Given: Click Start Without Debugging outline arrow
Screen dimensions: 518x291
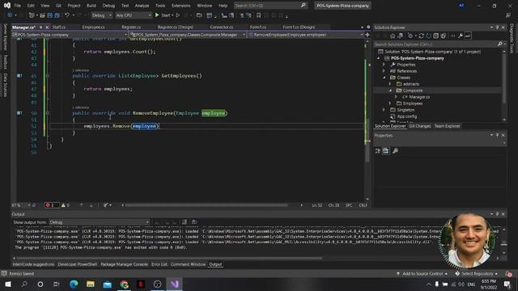Looking at the screenshot, I should 178,15.
